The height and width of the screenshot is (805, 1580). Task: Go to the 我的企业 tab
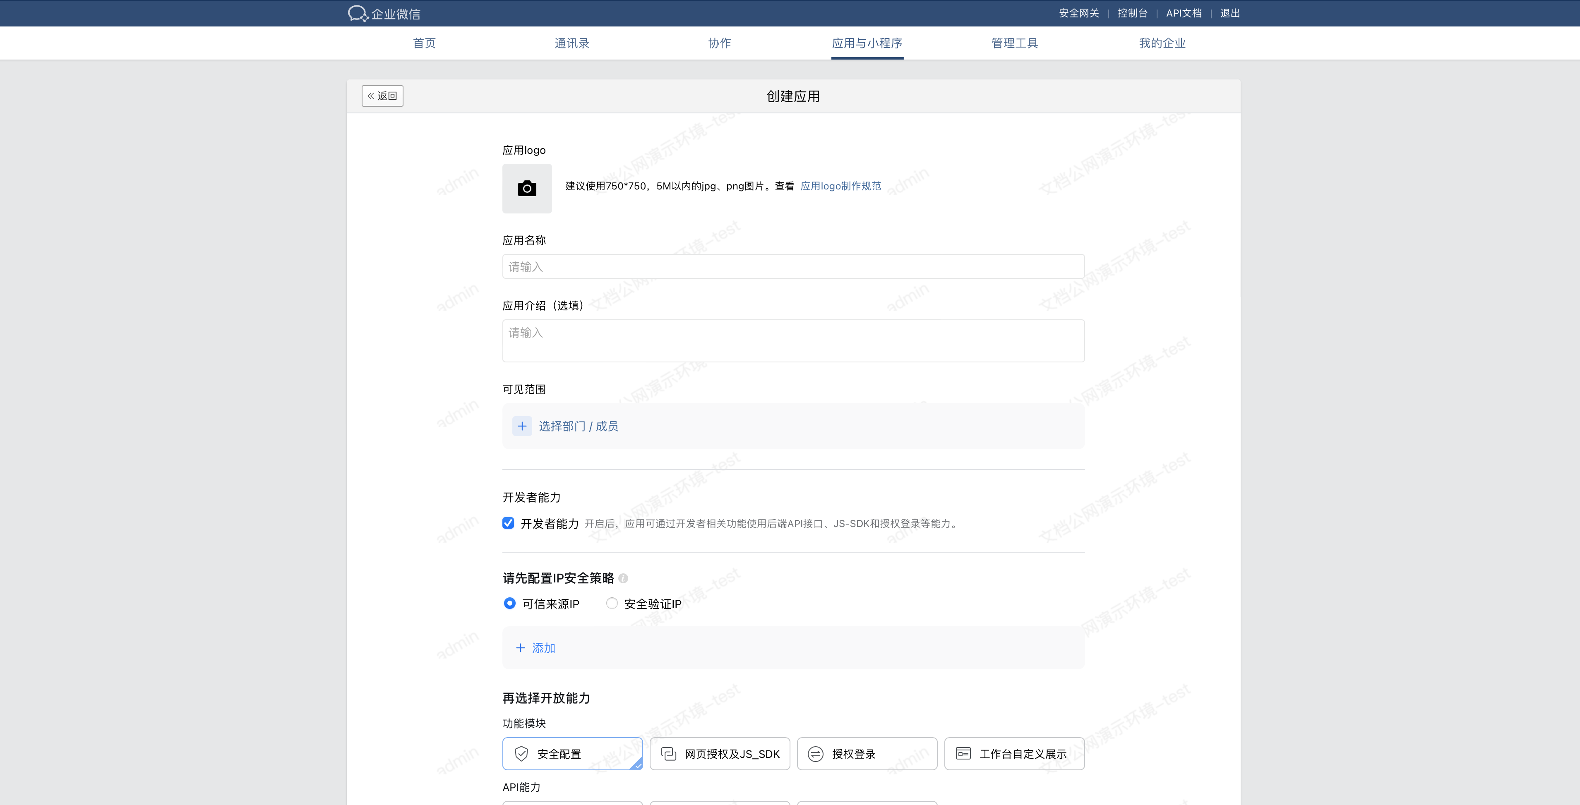click(1162, 43)
